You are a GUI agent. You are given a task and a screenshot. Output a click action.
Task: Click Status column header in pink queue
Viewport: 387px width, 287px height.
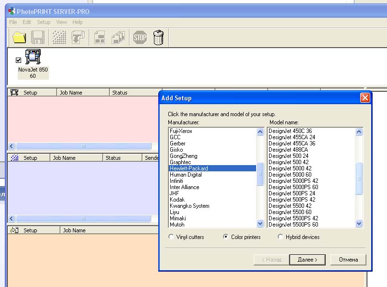click(x=136, y=92)
